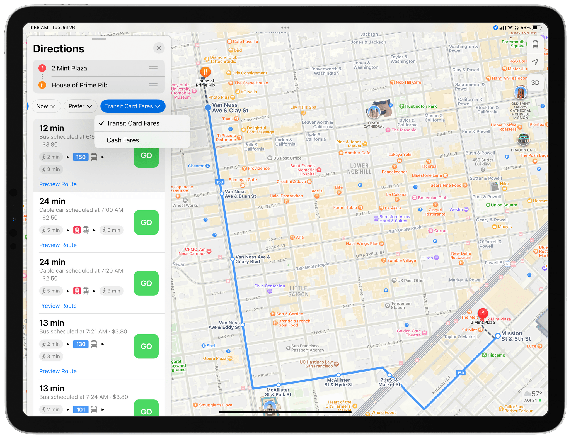Tap the Grace Cathedral landmark thumbnail
The width and height of the screenshot is (571, 439).
coord(374,112)
